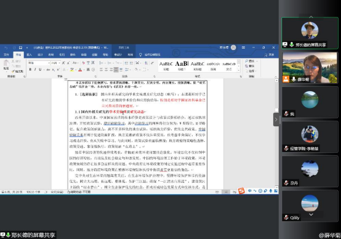
Task: Click the Paste button in the clipboard group
Action: 6,65
